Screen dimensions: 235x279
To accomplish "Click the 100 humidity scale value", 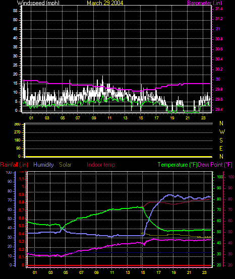I will point(9,172).
